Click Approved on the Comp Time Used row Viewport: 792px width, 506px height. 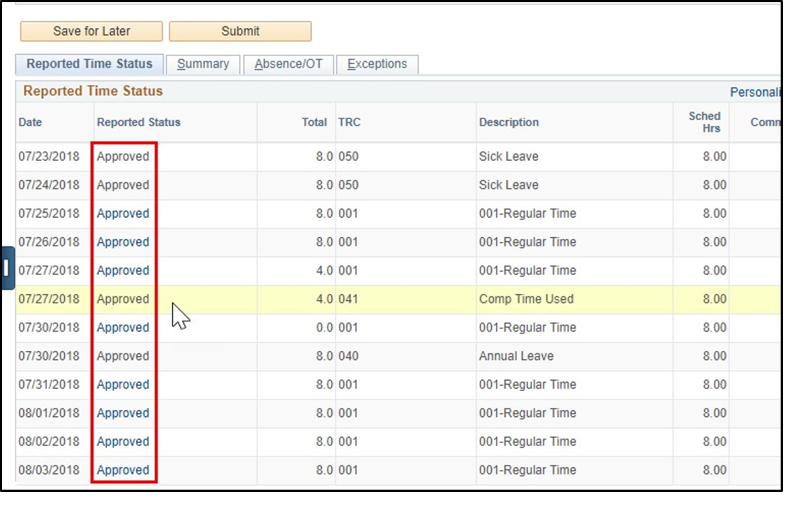click(123, 299)
